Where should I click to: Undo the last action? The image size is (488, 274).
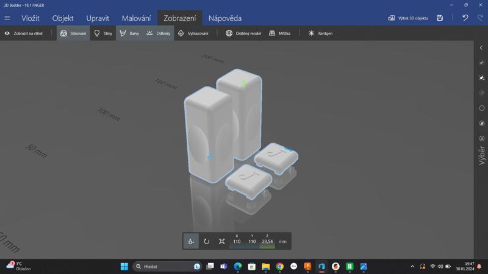point(465,18)
